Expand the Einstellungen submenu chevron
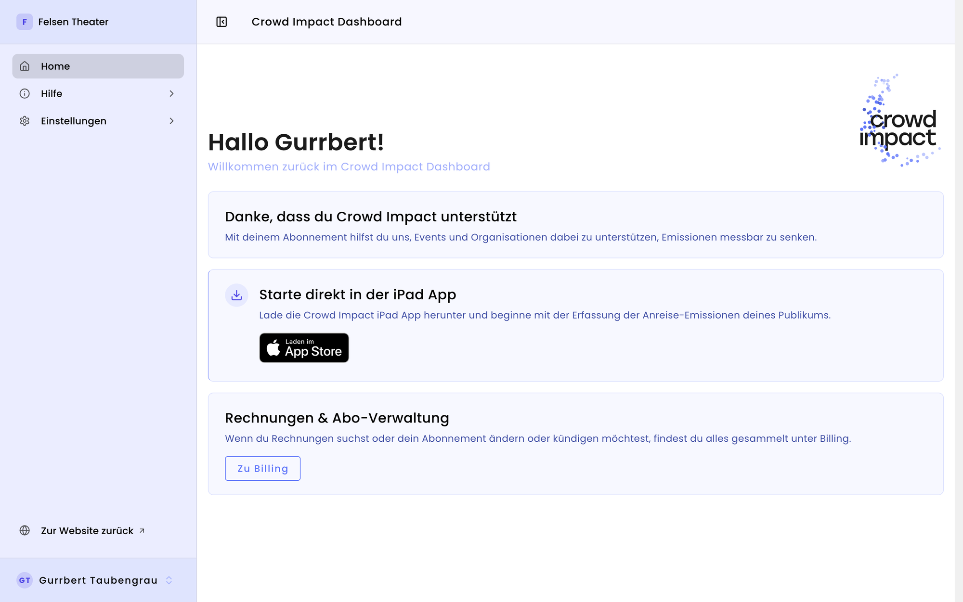This screenshot has width=963, height=602. [171, 121]
